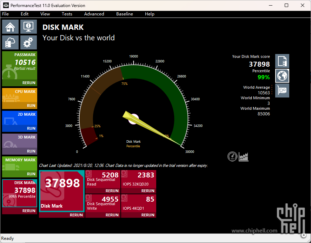Click the 99% percentile value
The height and width of the screenshot is (243, 311).
point(264,77)
